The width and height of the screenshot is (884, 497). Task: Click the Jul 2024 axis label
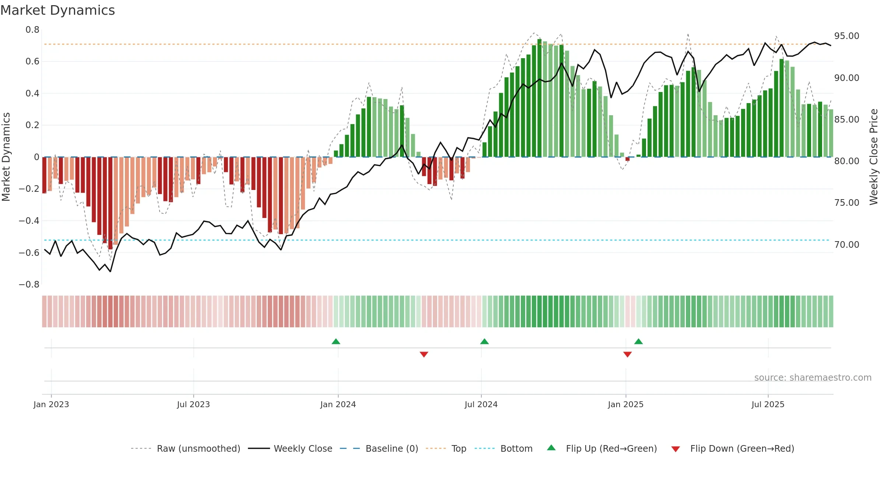481,404
